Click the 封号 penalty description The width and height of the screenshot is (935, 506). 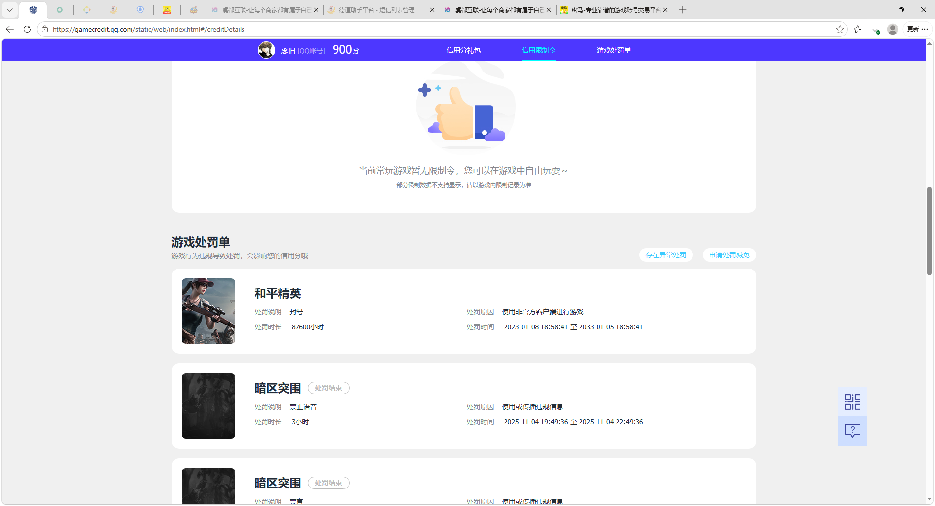tap(296, 312)
